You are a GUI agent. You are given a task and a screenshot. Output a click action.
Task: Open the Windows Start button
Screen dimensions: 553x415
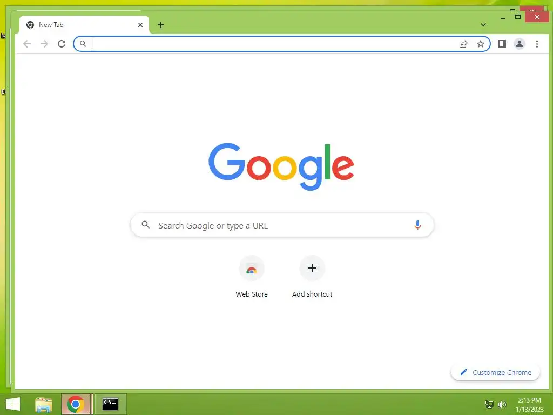(x=13, y=404)
